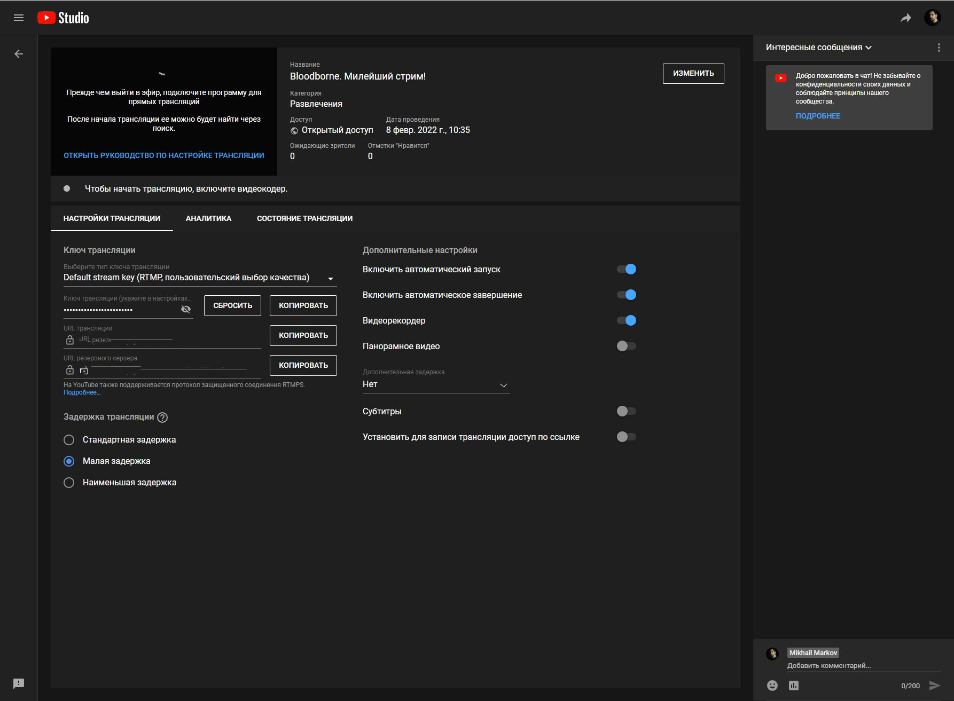Expand the stream key type dropdown
The image size is (954, 701).
[200, 278]
